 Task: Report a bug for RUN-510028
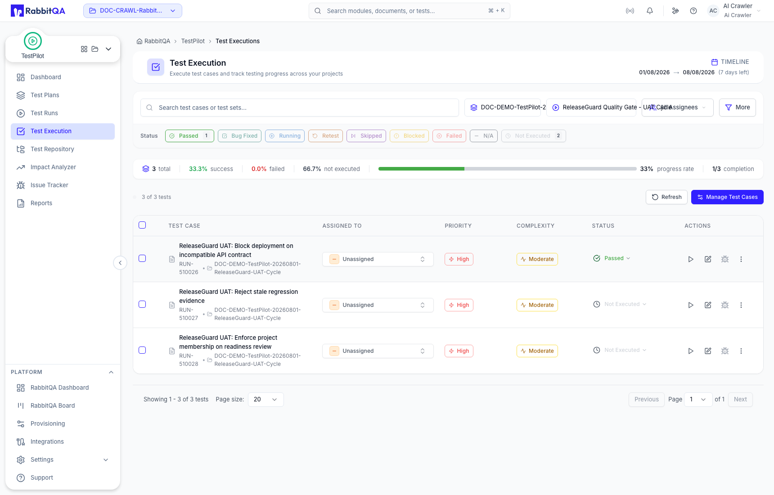(x=725, y=351)
